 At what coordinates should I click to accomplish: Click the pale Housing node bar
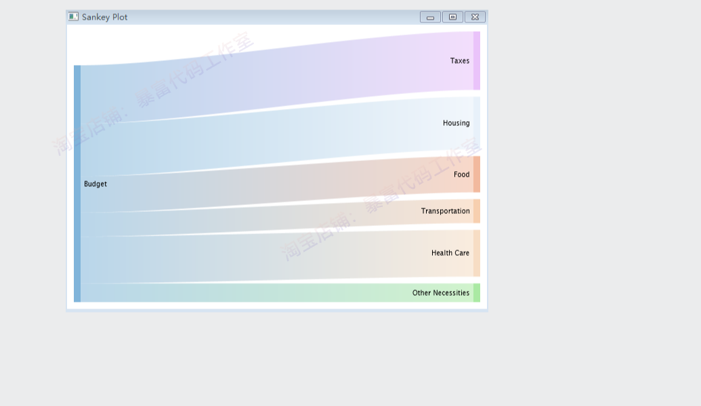tap(477, 123)
